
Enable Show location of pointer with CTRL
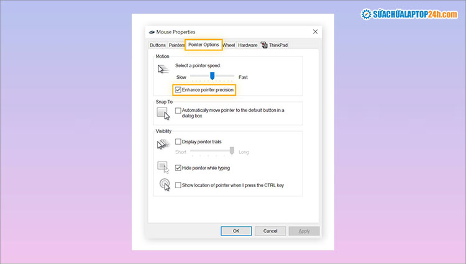pyautogui.click(x=178, y=185)
